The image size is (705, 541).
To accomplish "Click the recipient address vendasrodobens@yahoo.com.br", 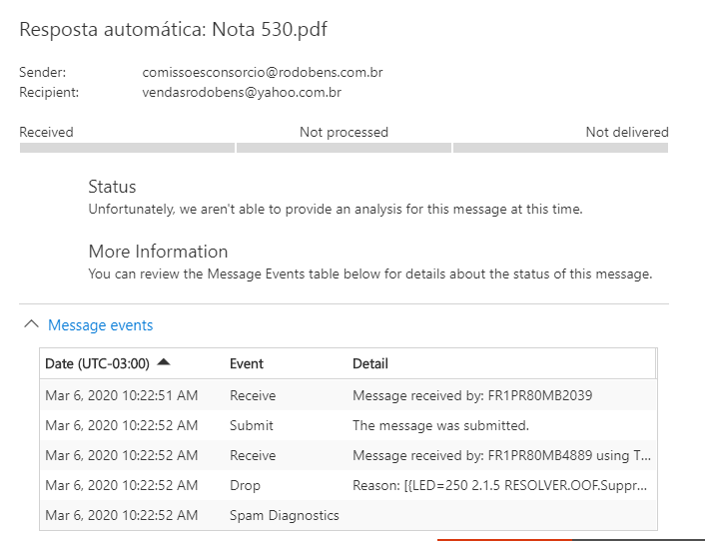I will (242, 92).
